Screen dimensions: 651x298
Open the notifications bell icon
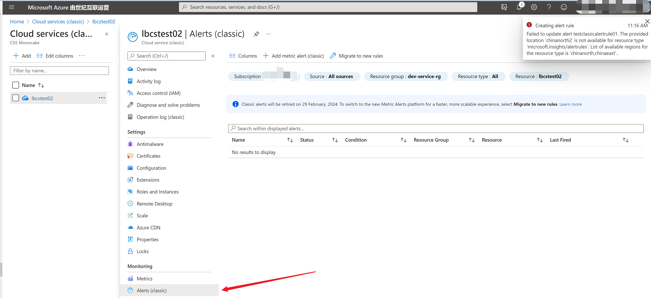coord(519,7)
